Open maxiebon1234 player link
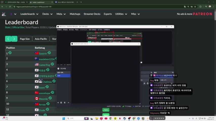The width and height of the screenshot is (216, 121). [47, 59]
